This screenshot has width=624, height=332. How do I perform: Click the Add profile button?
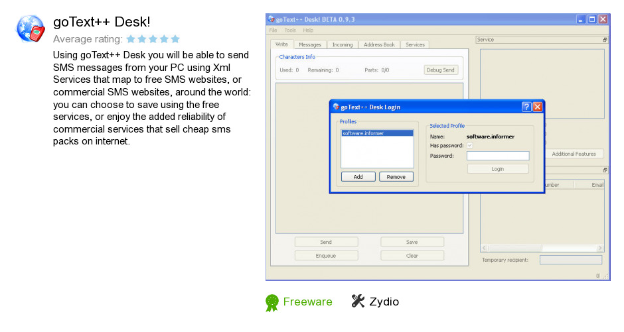(358, 177)
